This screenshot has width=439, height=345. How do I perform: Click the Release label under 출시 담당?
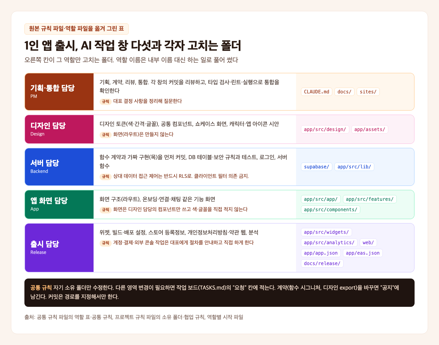[x=38, y=252]
